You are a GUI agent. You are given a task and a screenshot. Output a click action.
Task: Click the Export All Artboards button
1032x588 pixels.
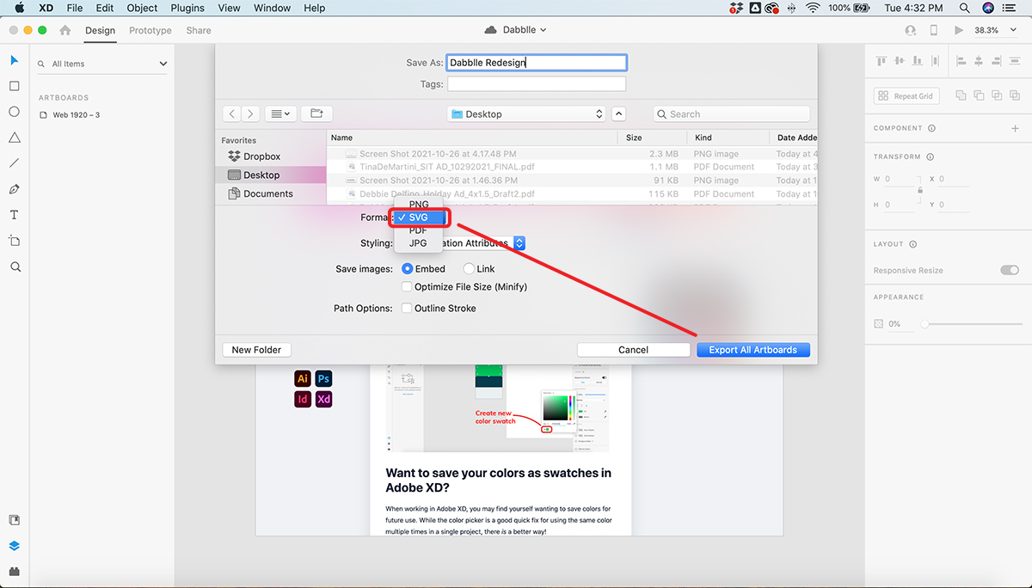coord(752,350)
